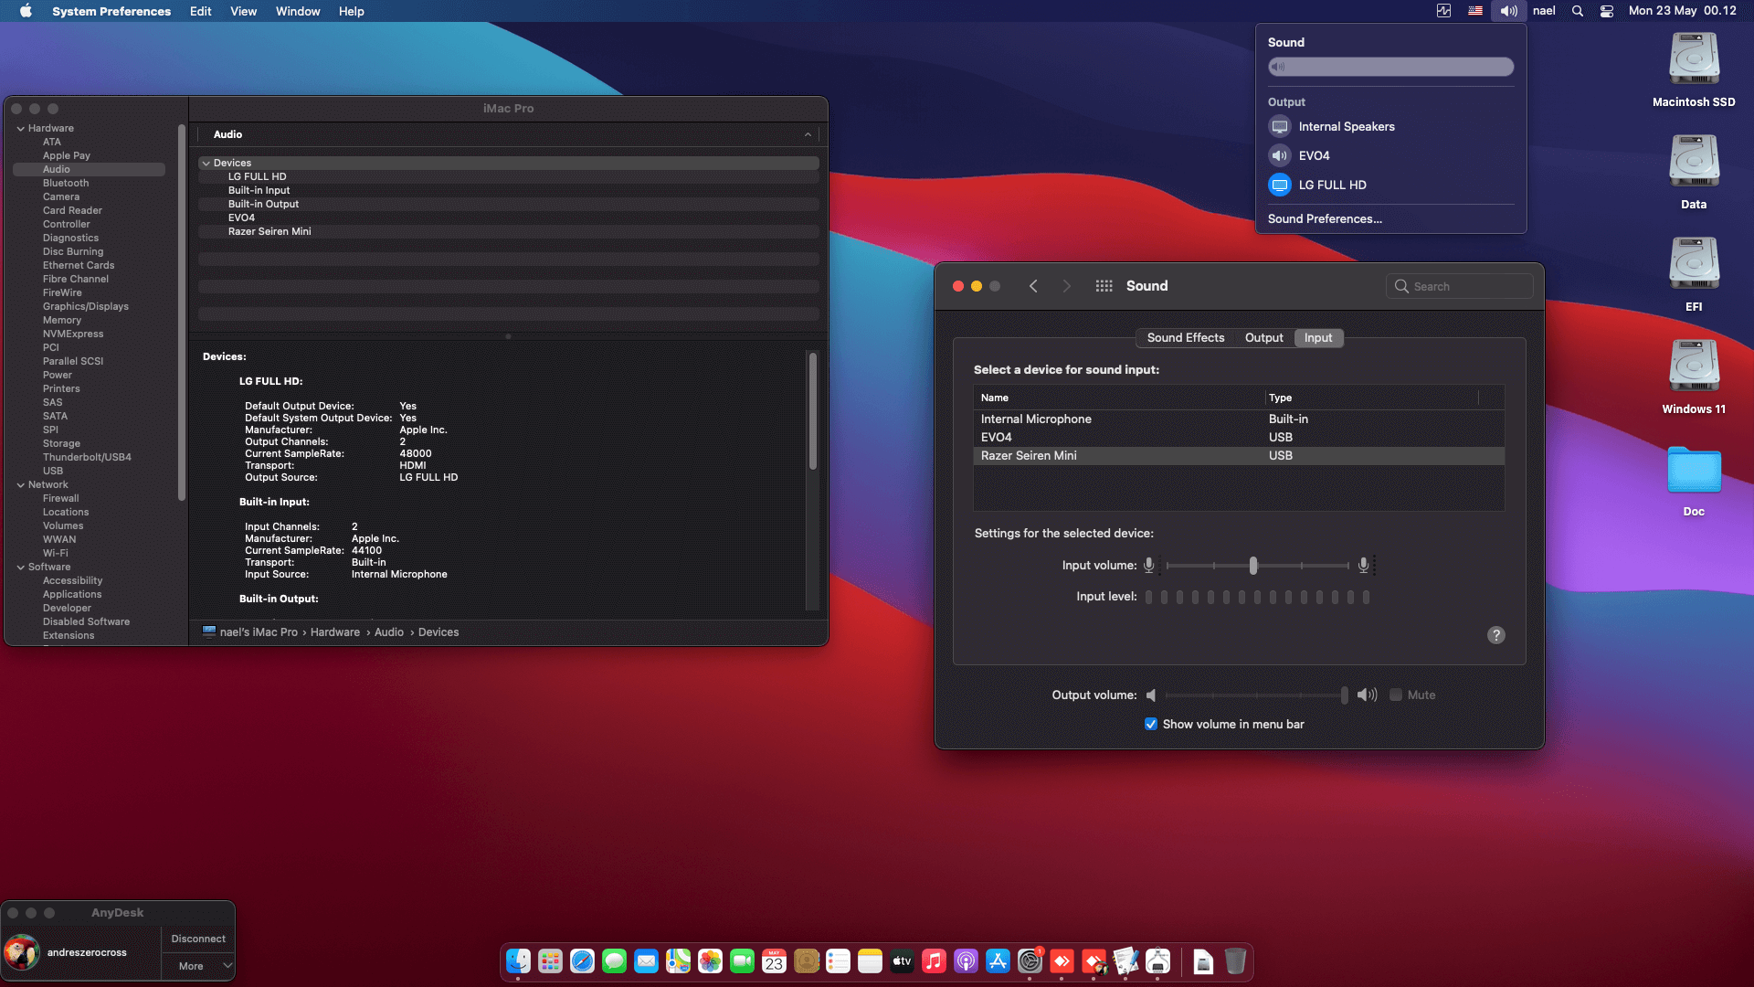Click the help question mark in Sound settings

(x=1495, y=635)
